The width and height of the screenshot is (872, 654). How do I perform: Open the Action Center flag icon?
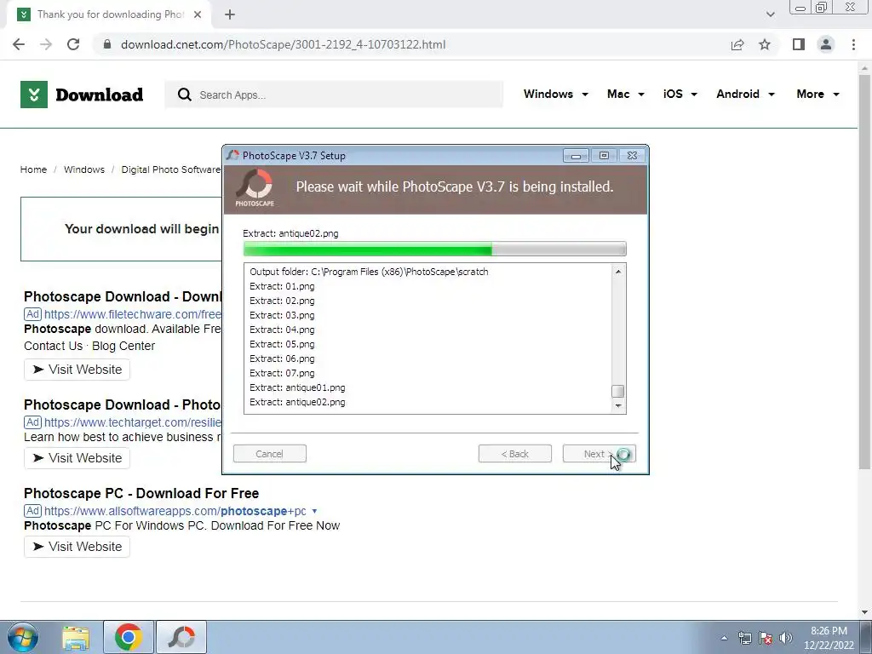click(766, 639)
